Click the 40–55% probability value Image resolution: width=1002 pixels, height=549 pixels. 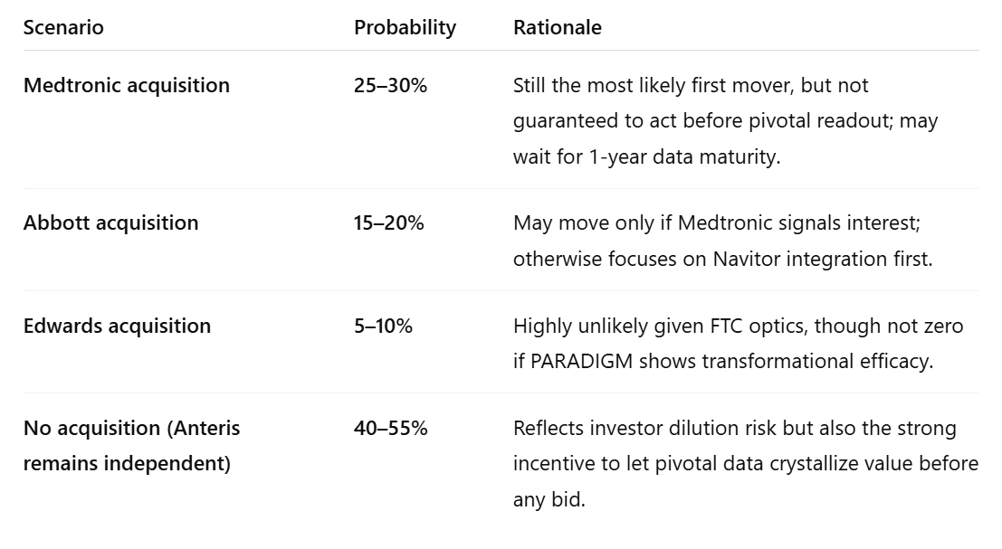390,429
